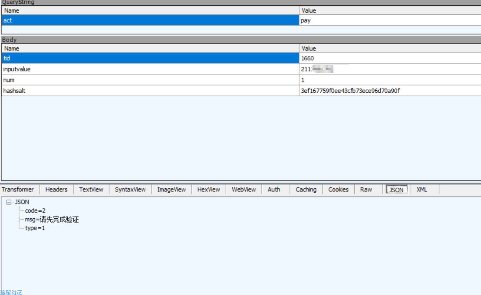This screenshot has width=481, height=295.
Task: Select the SyntaxView tab
Action: [x=130, y=190]
